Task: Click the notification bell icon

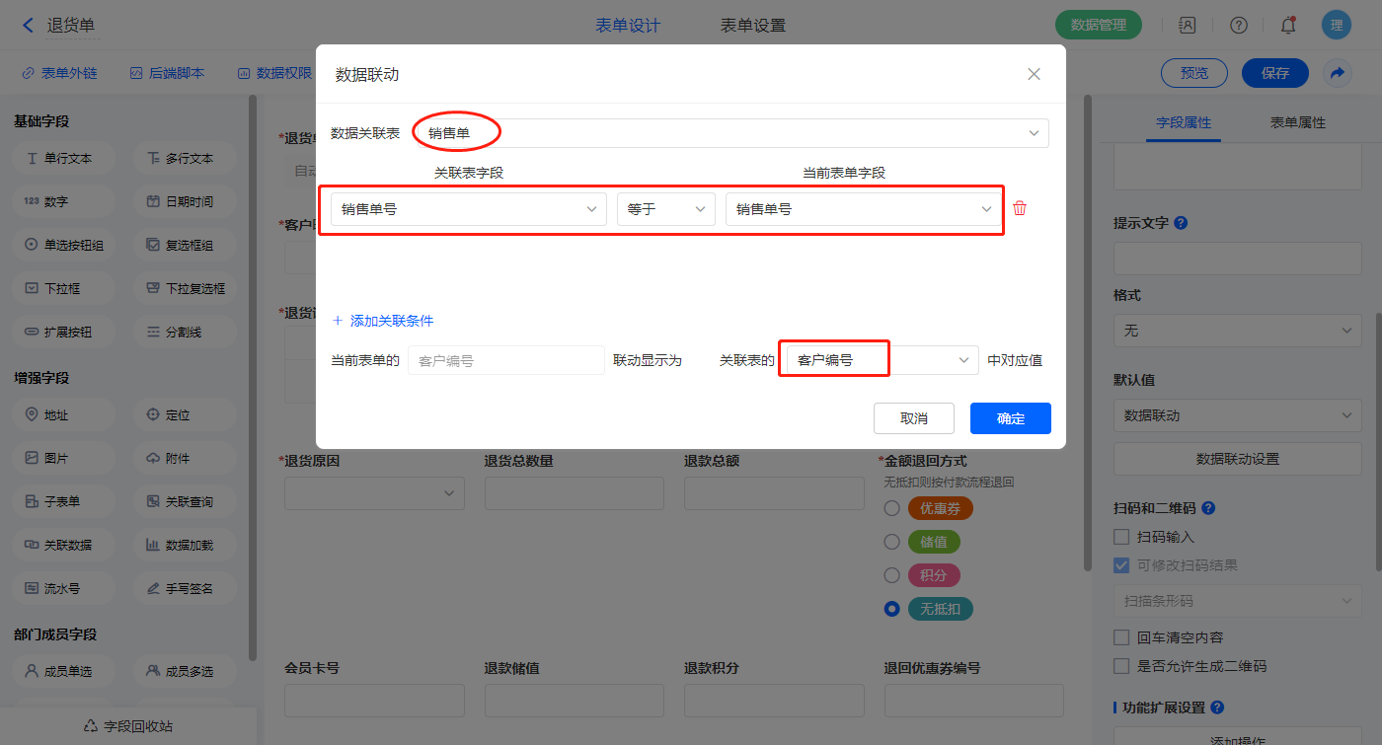Action: click(x=1287, y=26)
